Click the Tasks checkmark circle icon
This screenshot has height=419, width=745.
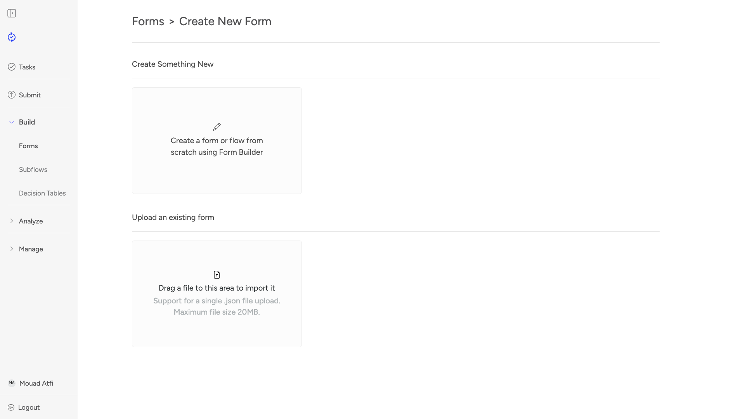[x=12, y=67]
